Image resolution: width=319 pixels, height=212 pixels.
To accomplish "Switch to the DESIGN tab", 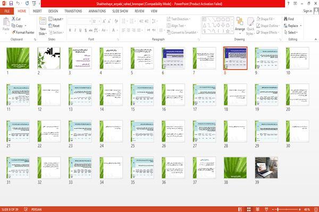I will click(53, 11).
